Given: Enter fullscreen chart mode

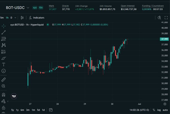Looking at the screenshot, I should tap(166, 18).
